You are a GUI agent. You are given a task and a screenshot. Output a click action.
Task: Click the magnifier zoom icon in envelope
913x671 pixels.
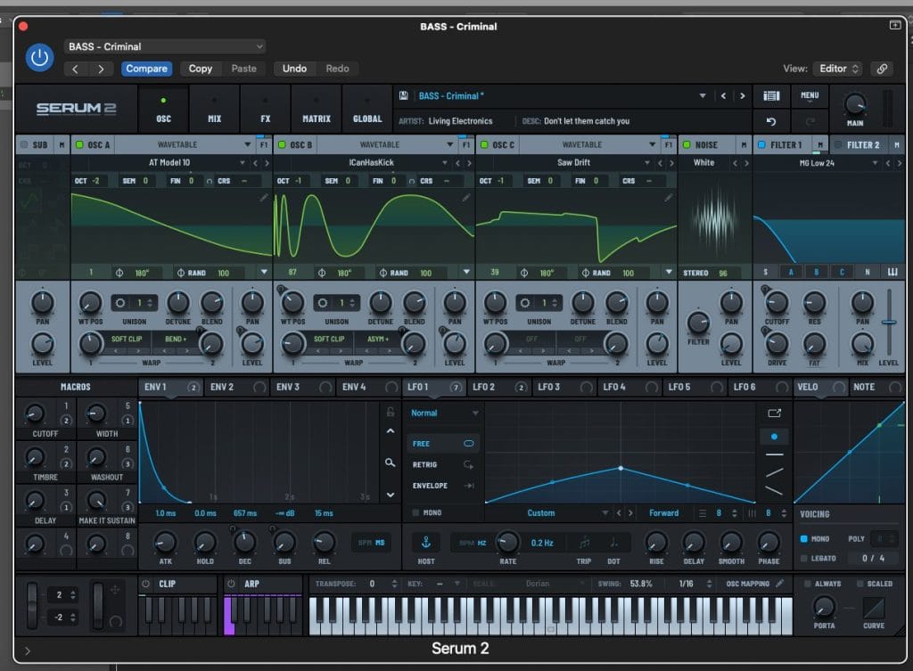point(390,462)
